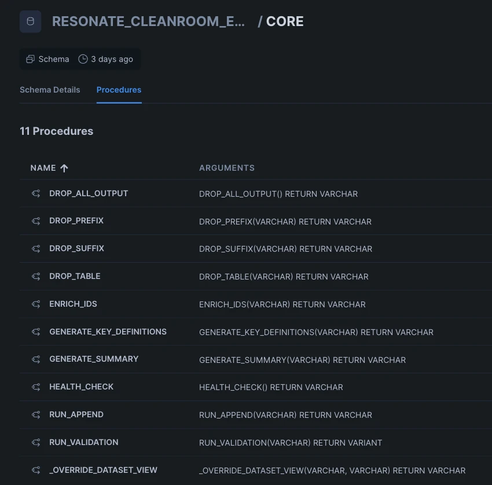Open the GENERATE_SUMMARY procedure
This screenshot has height=485, width=492.
pyautogui.click(x=94, y=359)
